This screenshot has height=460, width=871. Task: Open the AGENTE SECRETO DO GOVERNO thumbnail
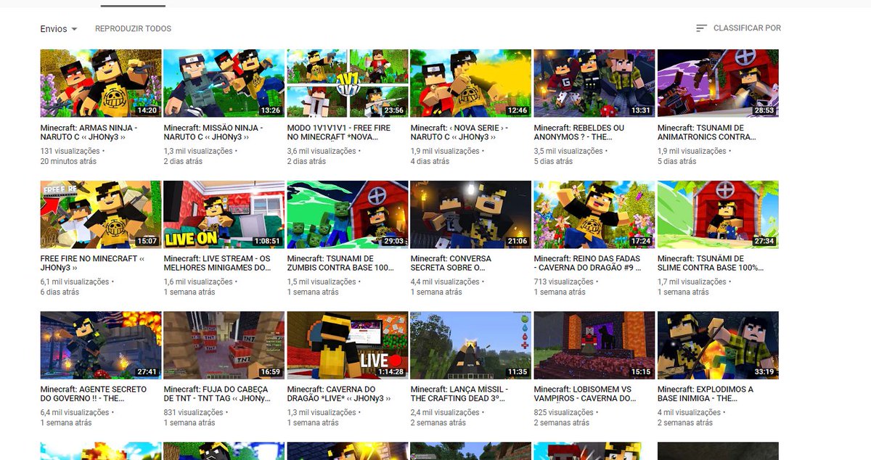click(x=101, y=345)
